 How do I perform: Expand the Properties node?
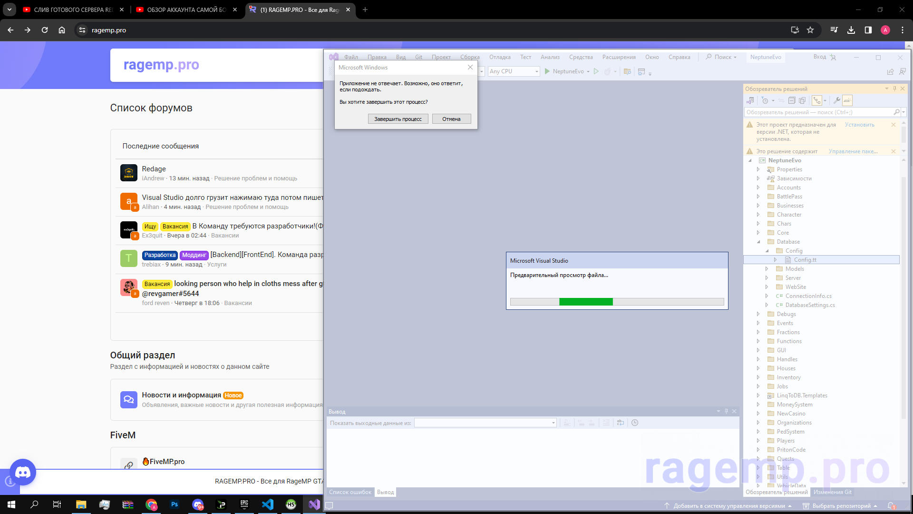pos(758,169)
